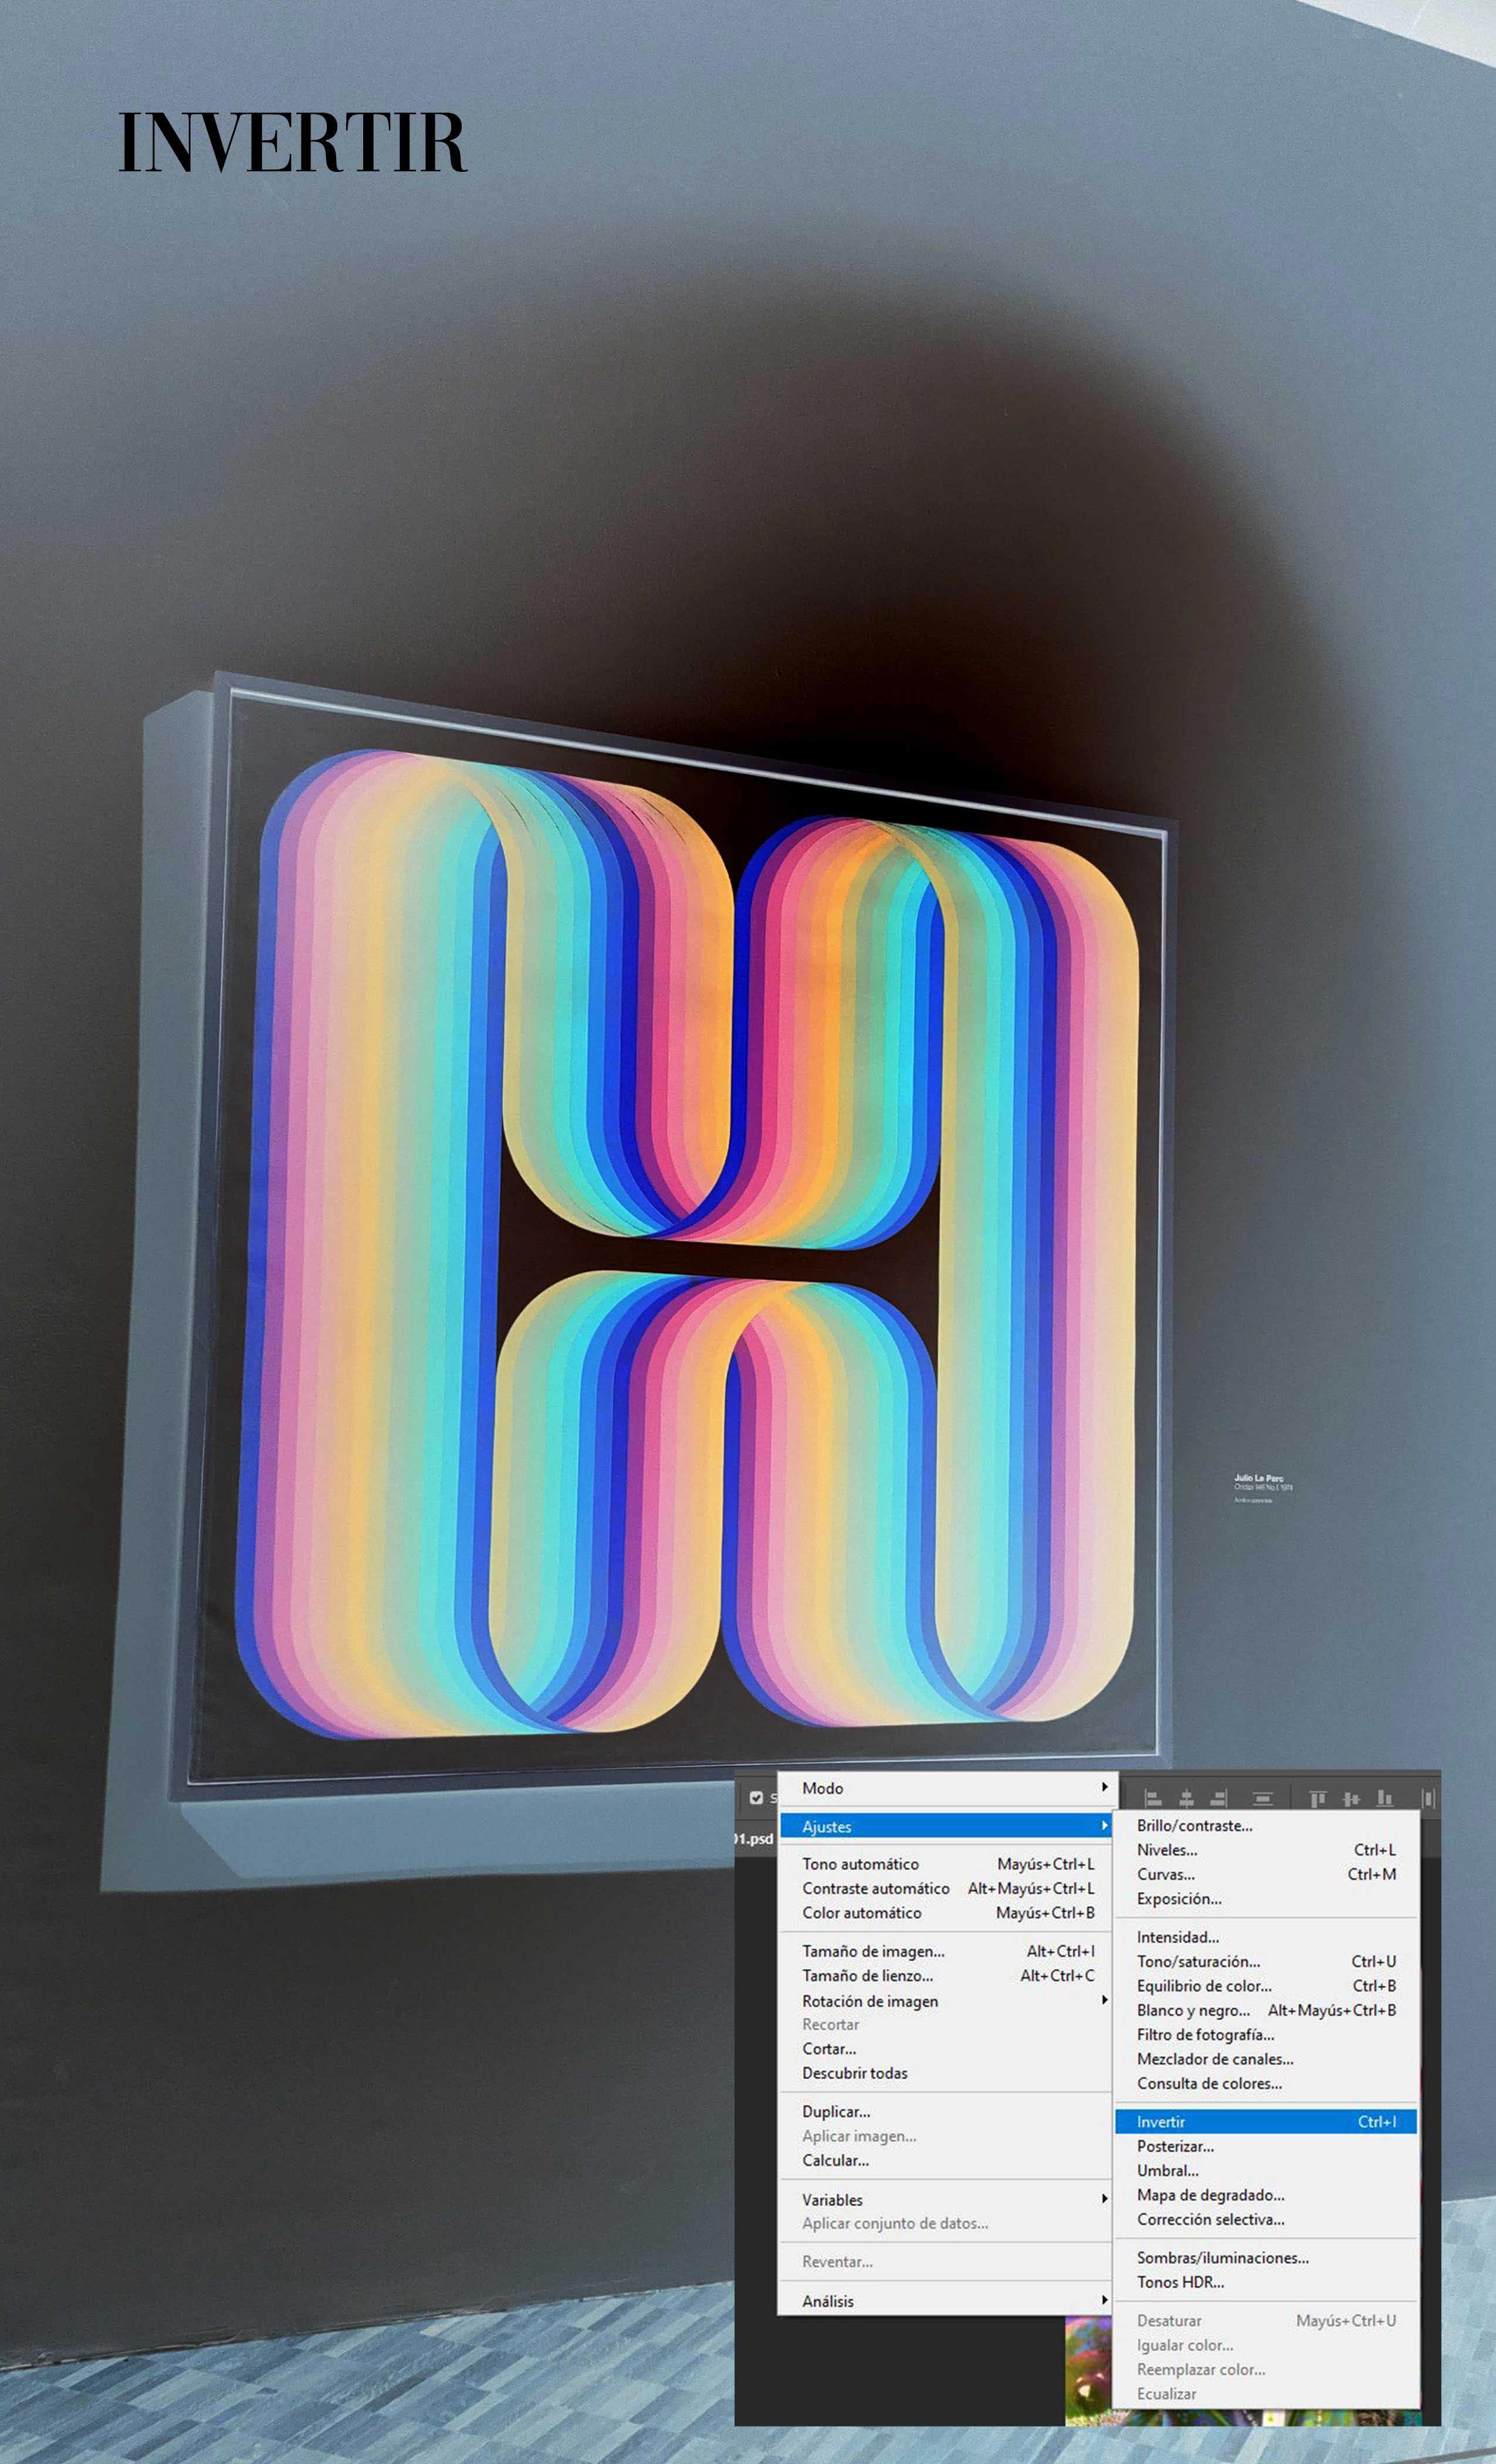This screenshot has width=1496, height=2464.
Task: Click the align right edges icon
Action: pyautogui.click(x=1218, y=1799)
